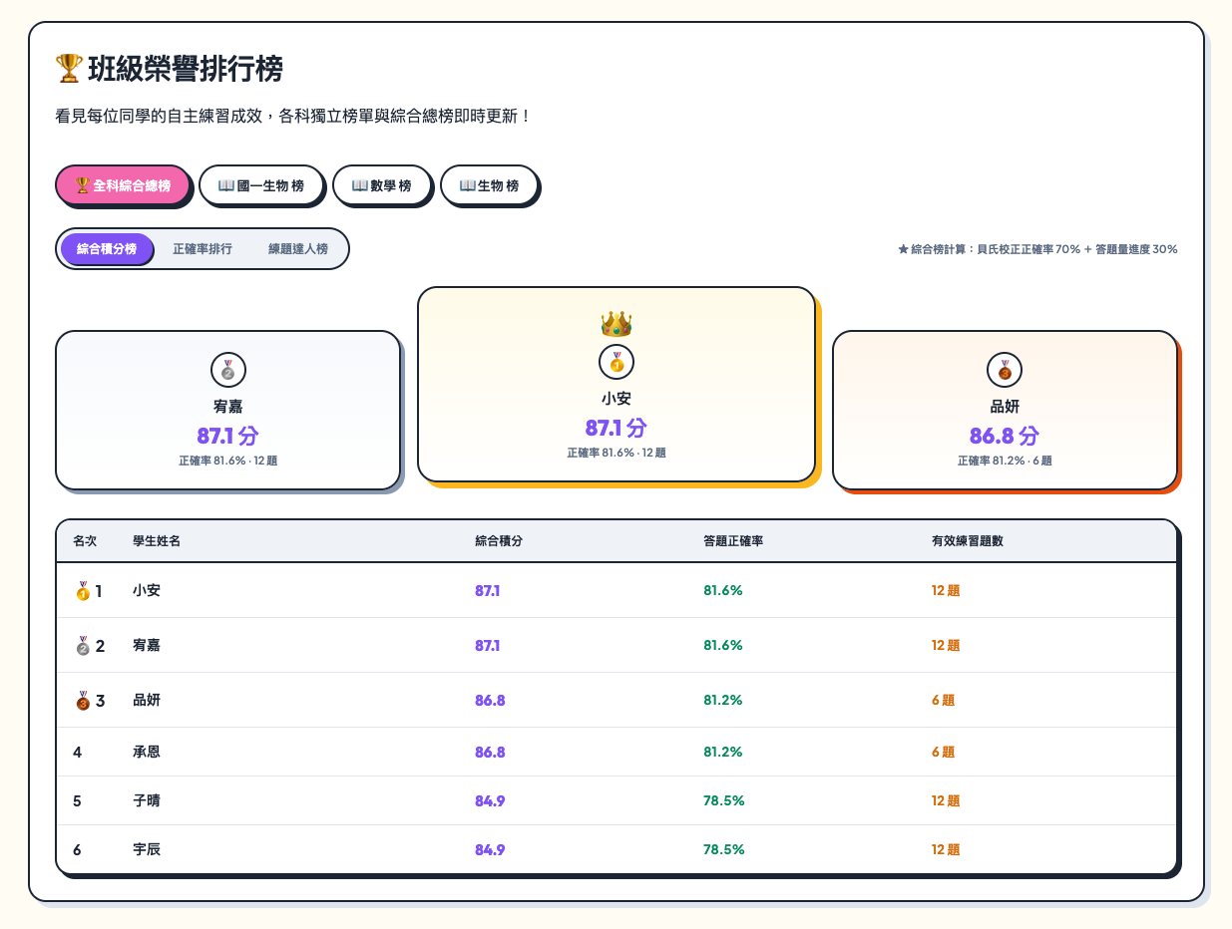This screenshot has width=1232, height=929.
Task: Select 宥嘉 in the ranking table
Action: point(147,646)
